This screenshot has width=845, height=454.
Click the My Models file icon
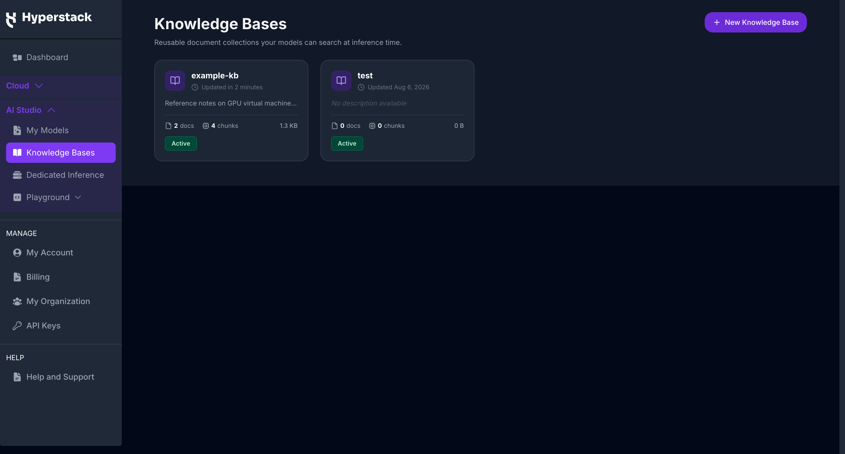click(x=17, y=130)
